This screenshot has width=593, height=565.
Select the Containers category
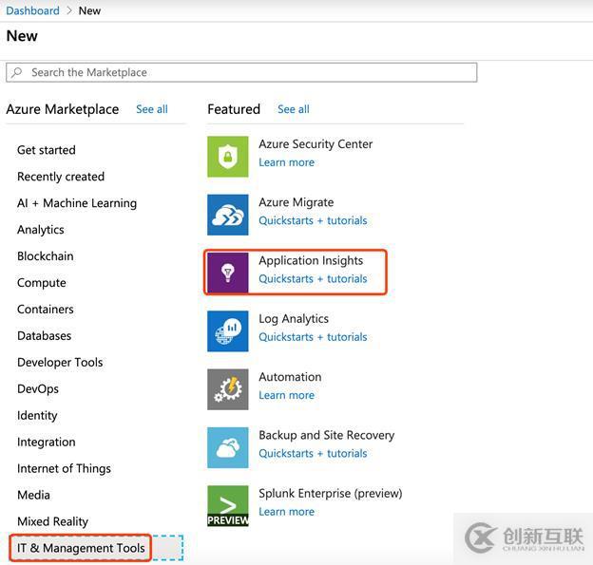46,310
